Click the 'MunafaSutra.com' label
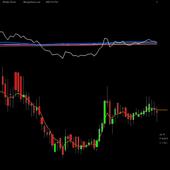 pyautogui.click(x=32, y=2)
